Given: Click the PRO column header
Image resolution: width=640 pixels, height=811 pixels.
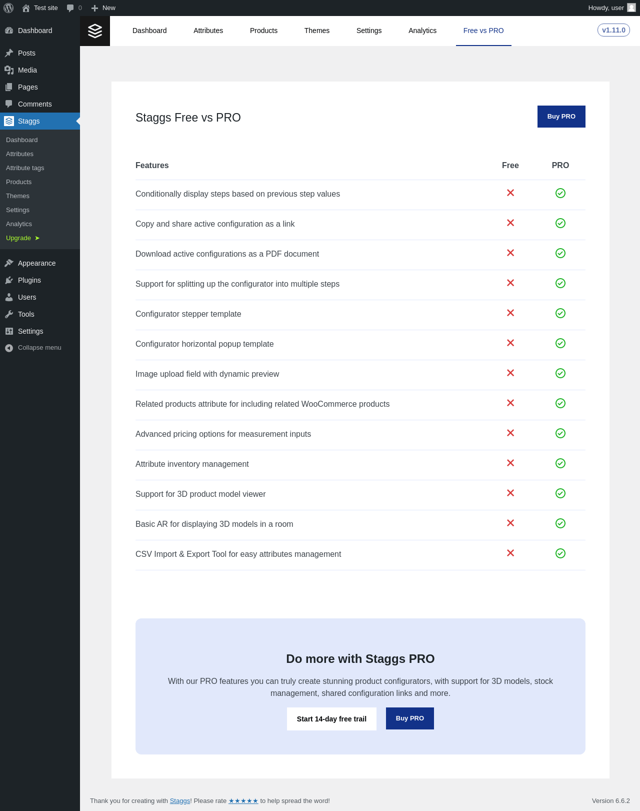Looking at the screenshot, I should point(560,166).
